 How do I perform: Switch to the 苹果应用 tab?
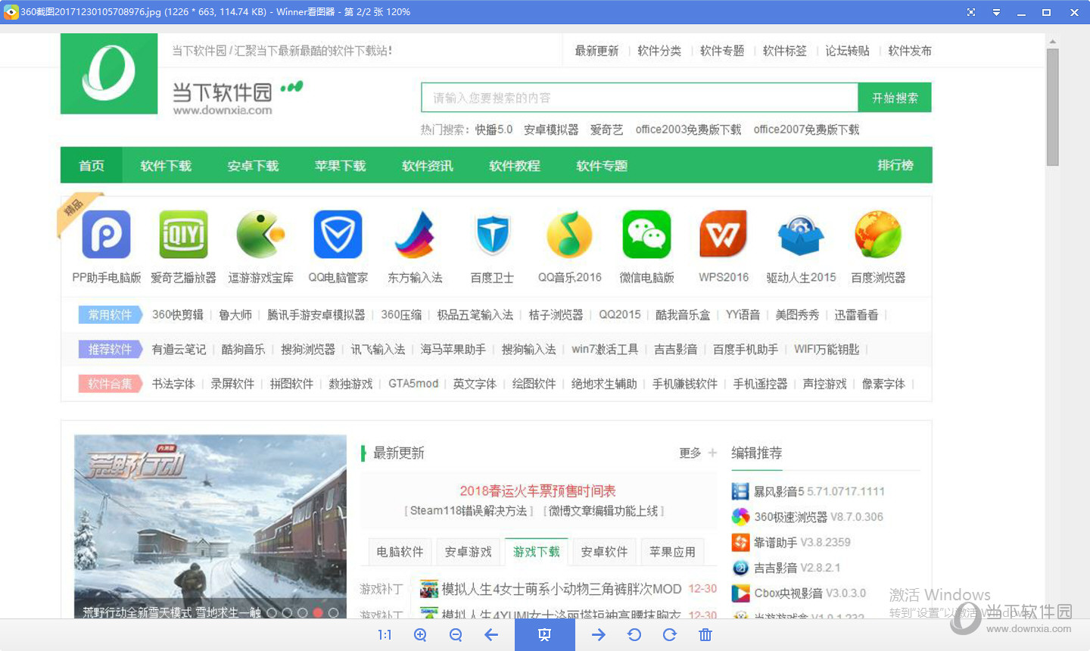coord(672,552)
